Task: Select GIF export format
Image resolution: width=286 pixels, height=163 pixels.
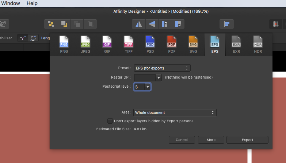Action: [107, 44]
